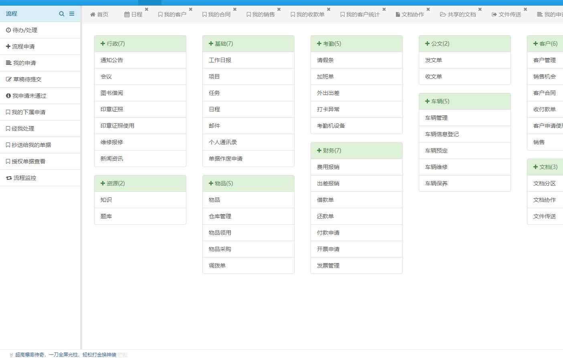Open the 题库 item under 资源
563x358 pixels.
point(140,216)
